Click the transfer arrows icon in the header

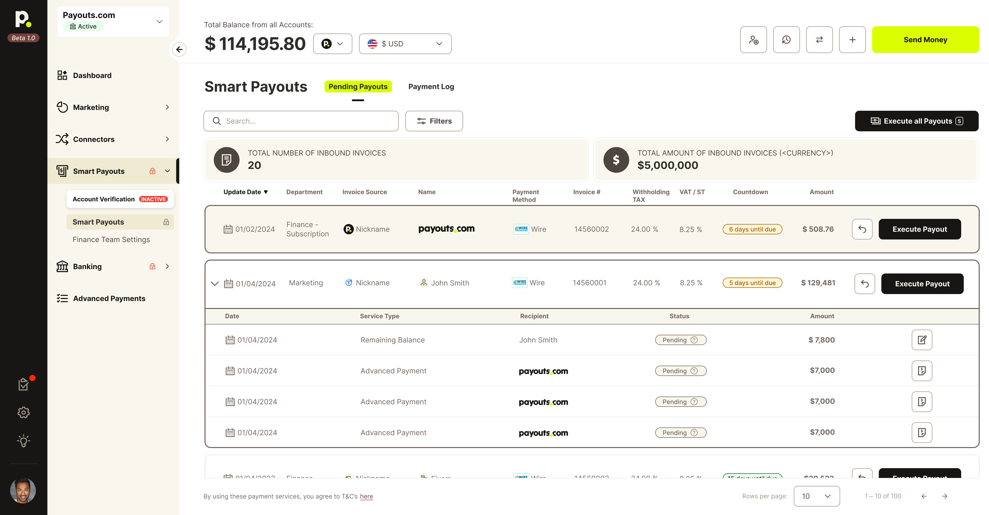tap(819, 40)
